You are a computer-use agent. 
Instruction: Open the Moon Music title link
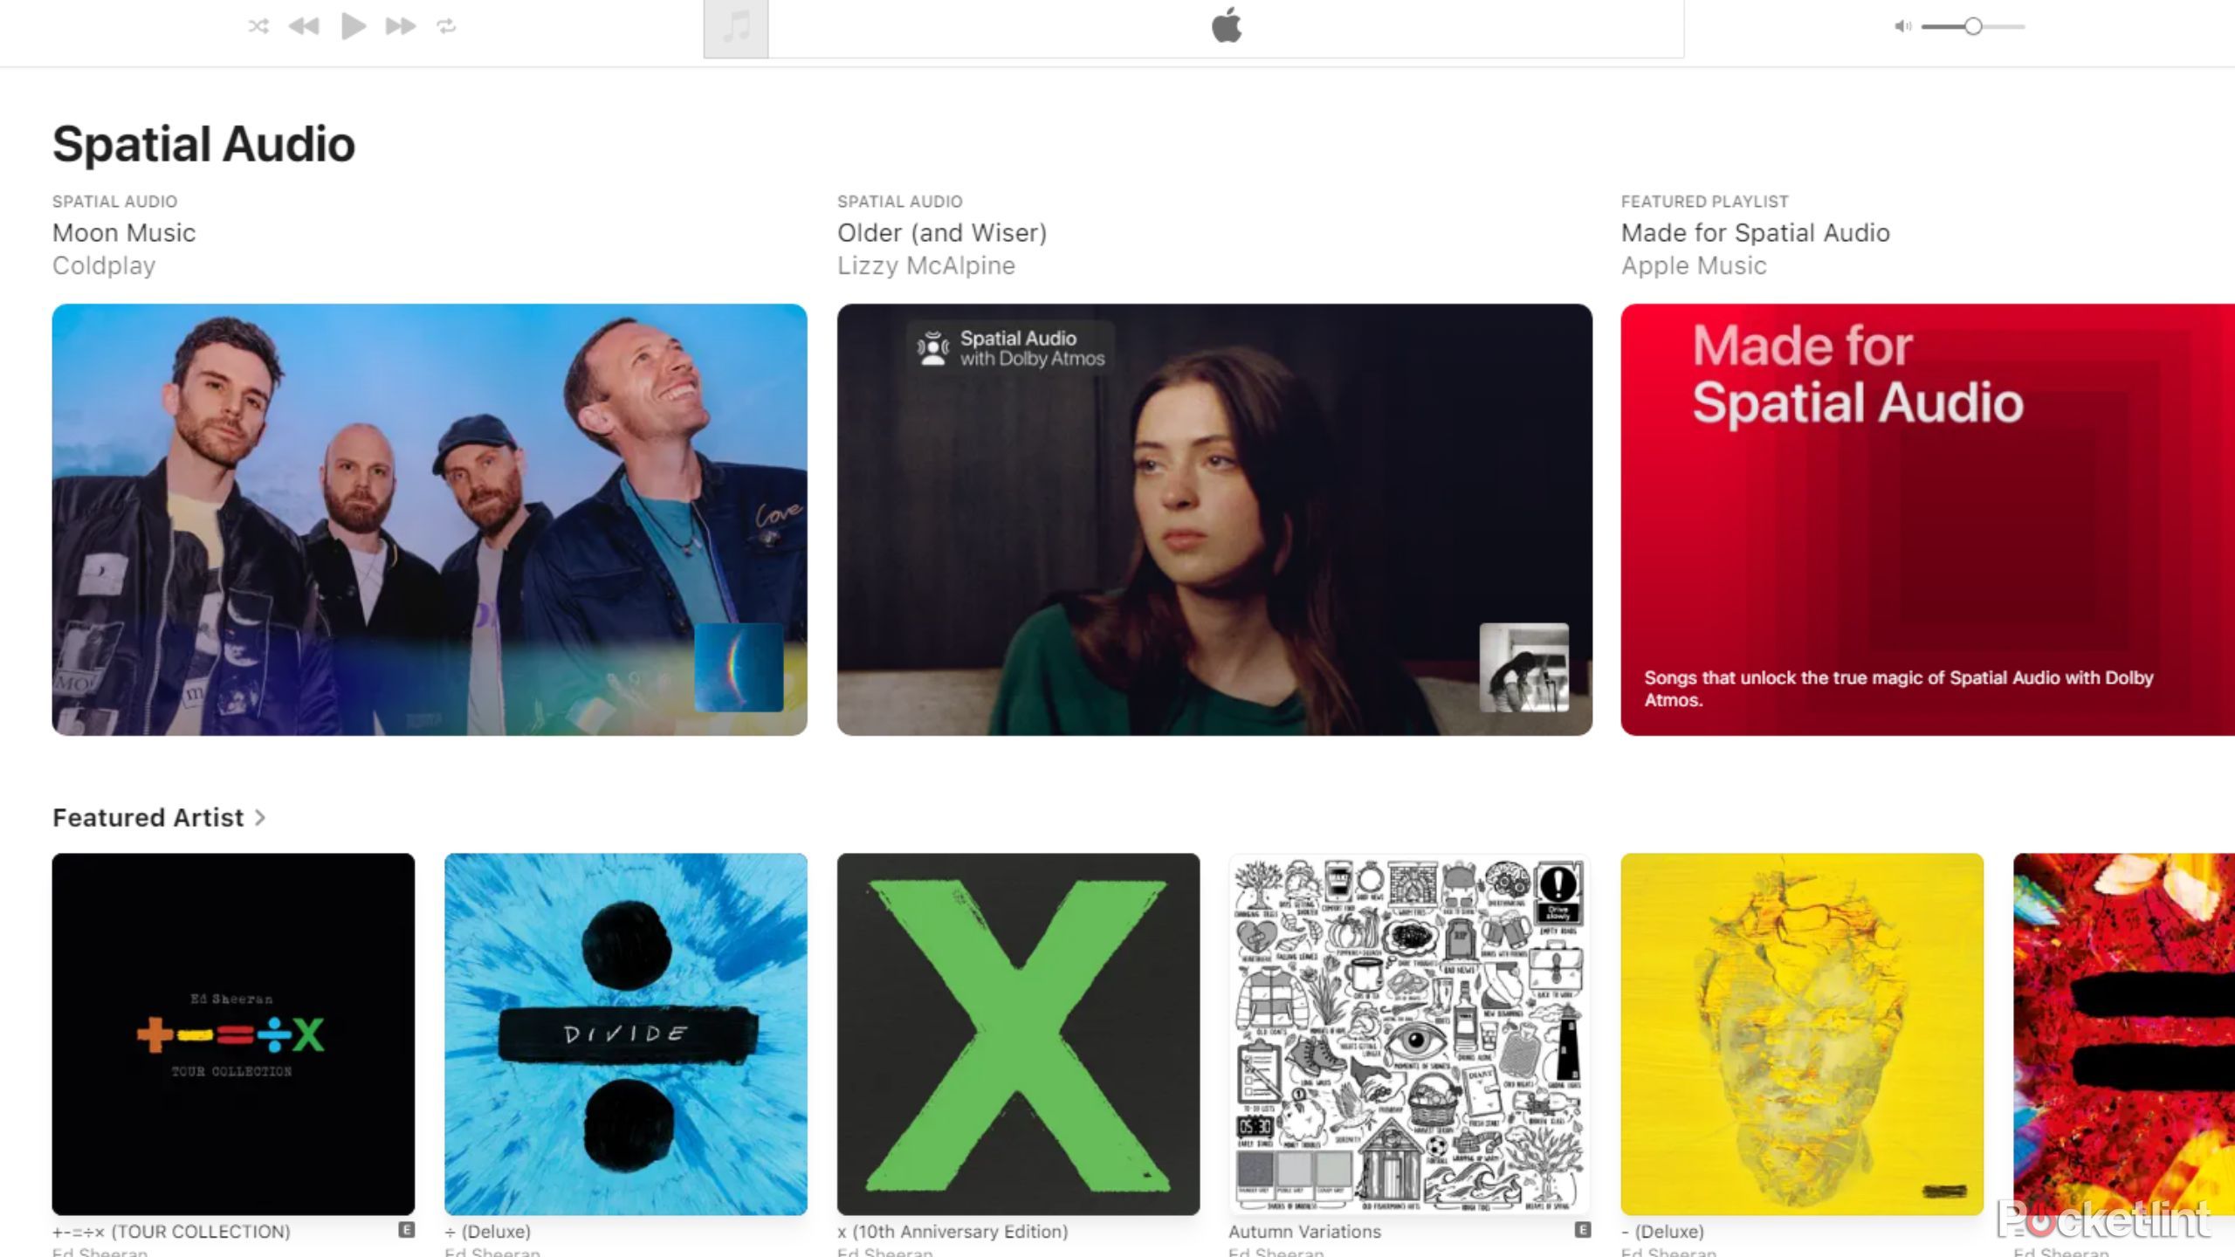124,233
